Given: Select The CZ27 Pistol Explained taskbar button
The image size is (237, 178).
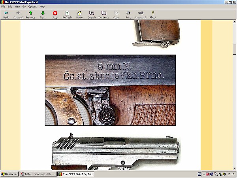Looking at the screenshot, I should pos(76,174).
